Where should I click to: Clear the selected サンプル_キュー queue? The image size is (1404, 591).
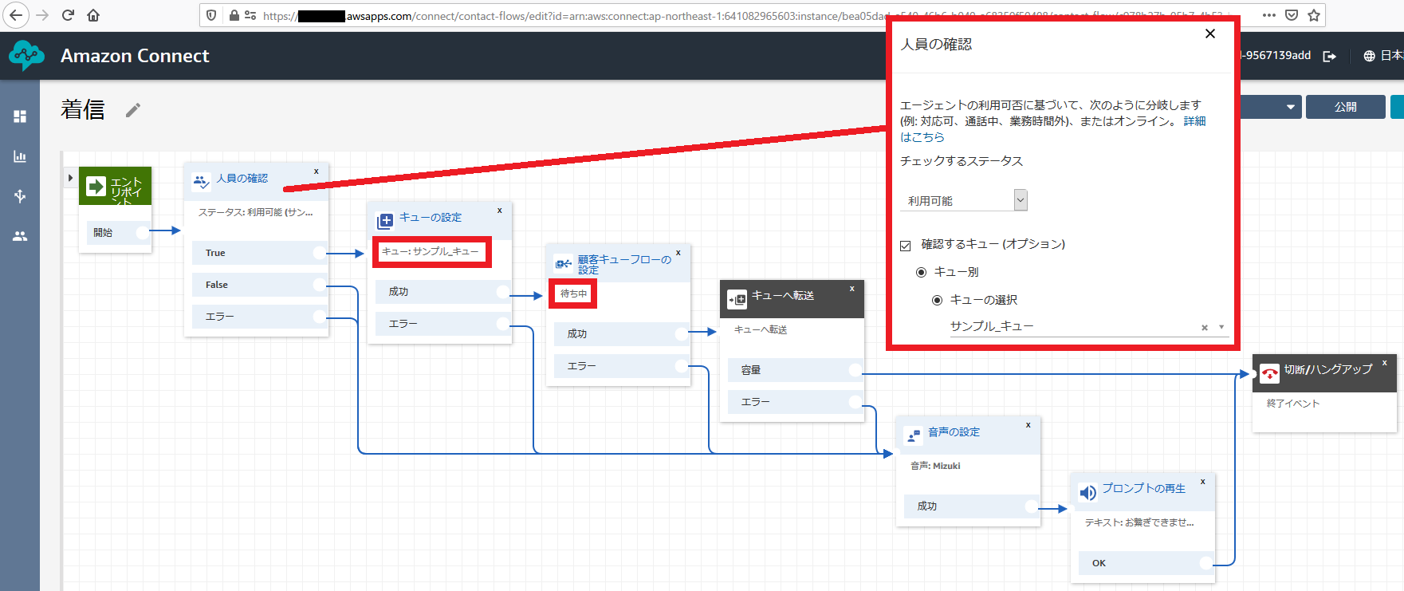pos(1205,327)
